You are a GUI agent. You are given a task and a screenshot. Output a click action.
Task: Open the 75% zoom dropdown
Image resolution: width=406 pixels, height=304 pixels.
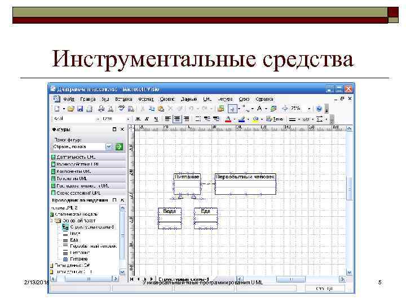pyautogui.click(x=309, y=109)
